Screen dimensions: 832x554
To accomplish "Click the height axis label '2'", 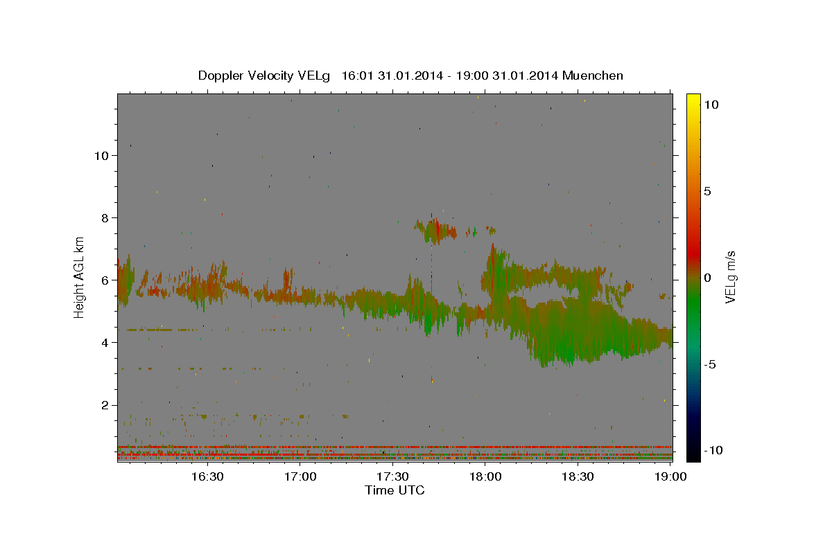I will [x=105, y=404].
